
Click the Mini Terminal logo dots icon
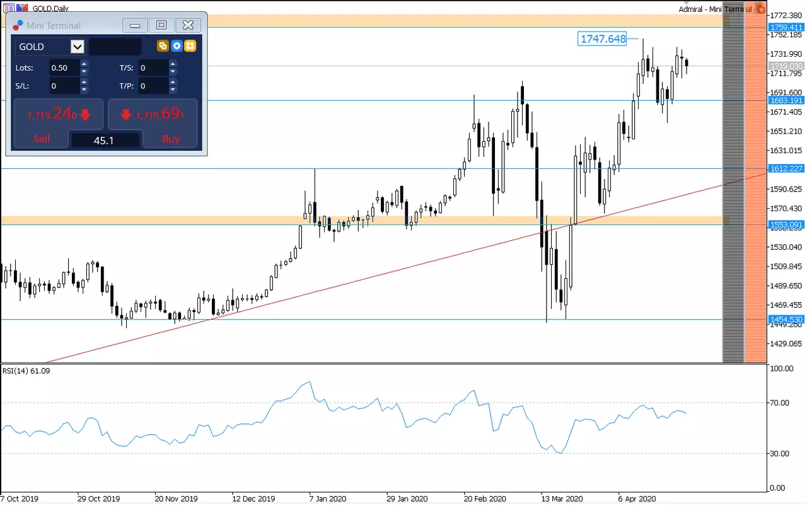18,25
